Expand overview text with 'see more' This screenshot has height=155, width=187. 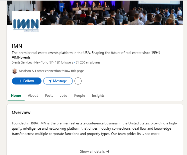[x=152, y=134]
